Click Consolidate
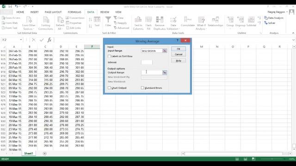 [x=188, y=22]
